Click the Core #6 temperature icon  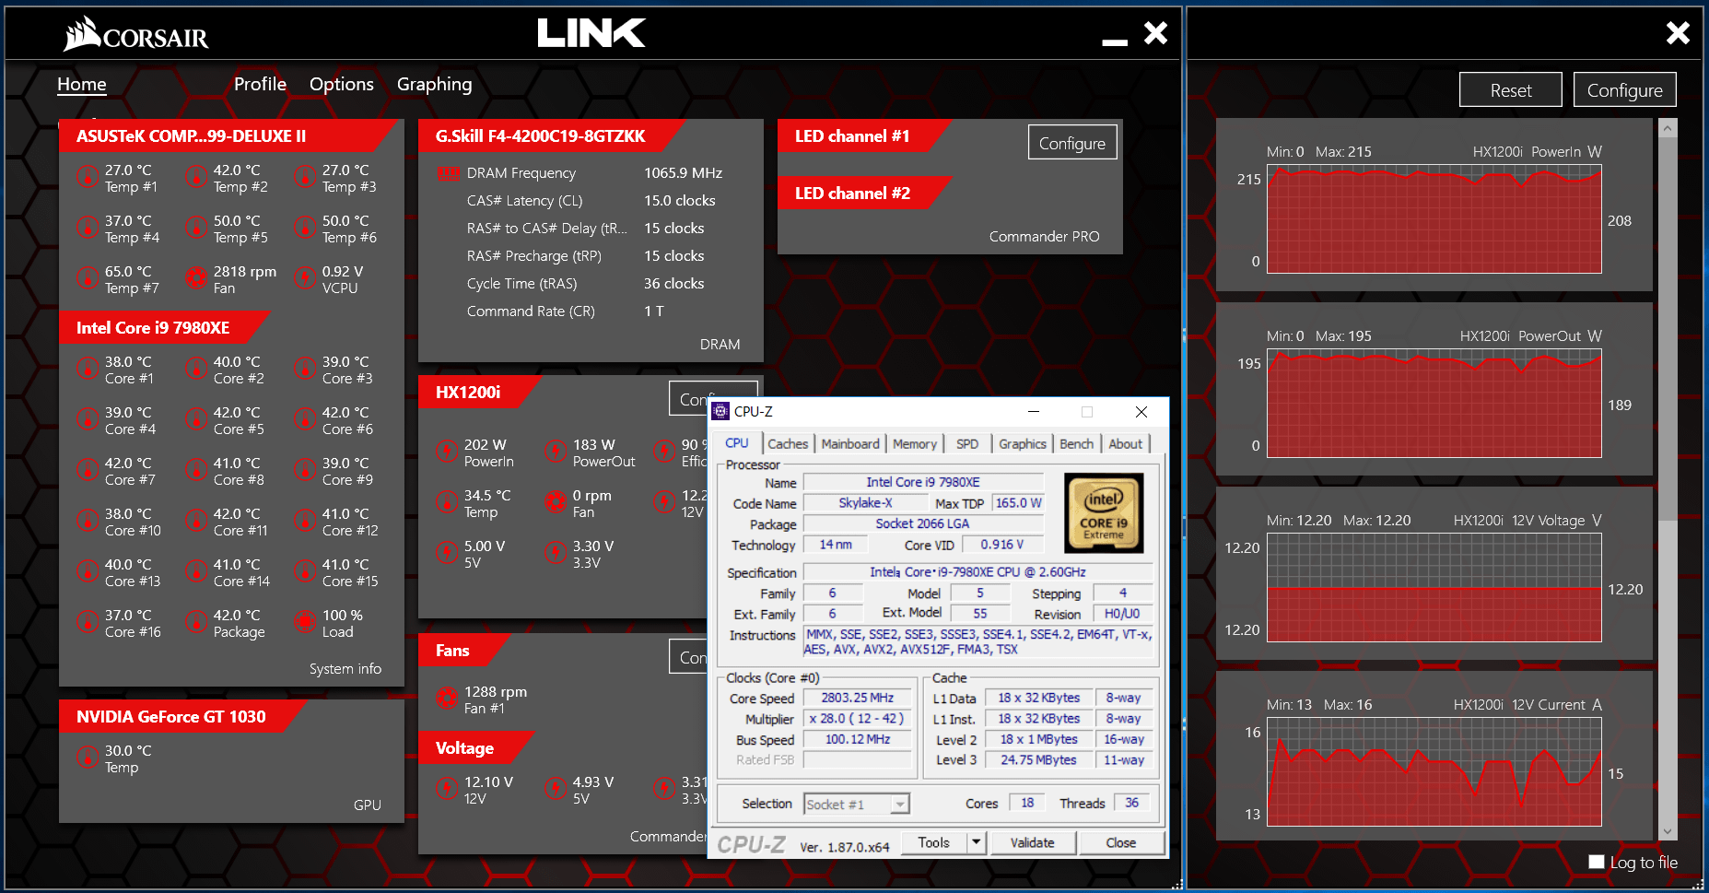[x=305, y=418]
